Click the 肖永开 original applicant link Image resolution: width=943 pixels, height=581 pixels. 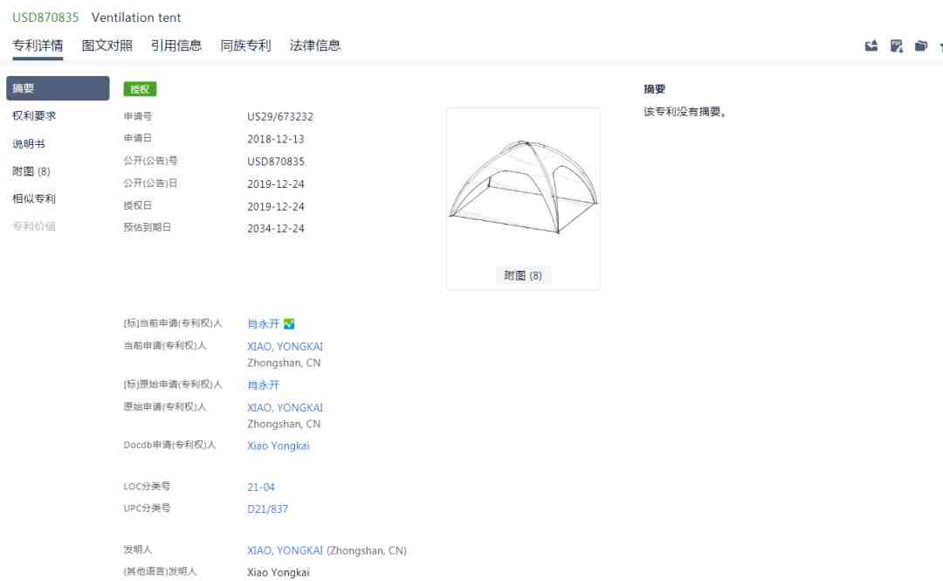pos(264,385)
